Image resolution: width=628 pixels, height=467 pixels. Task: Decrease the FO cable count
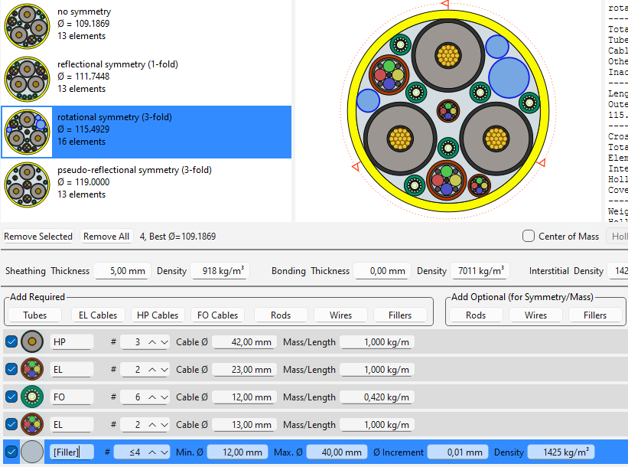pos(164,397)
